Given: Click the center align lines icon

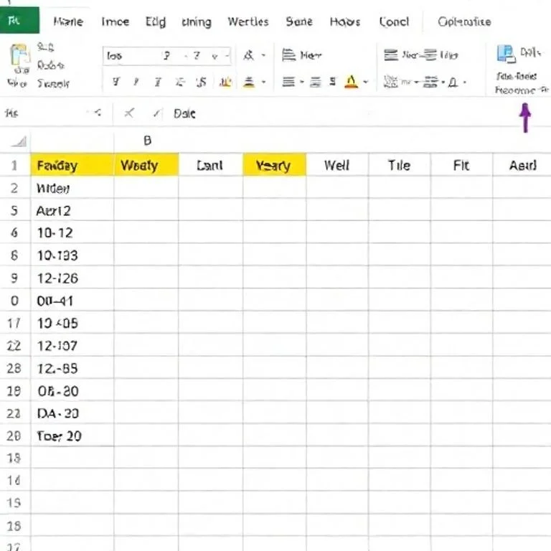Looking at the screenshot, I should [x=315, y=83].
